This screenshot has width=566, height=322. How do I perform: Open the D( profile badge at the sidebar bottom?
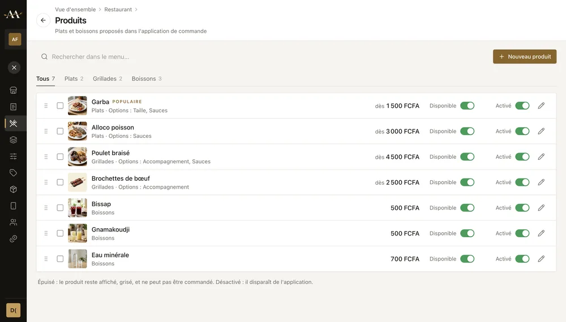(x=14, y=310)
